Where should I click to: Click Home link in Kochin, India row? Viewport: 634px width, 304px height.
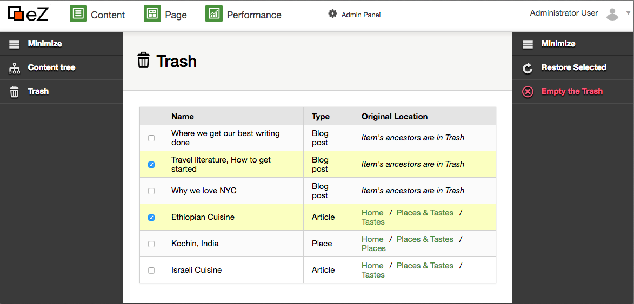(372, 239)
